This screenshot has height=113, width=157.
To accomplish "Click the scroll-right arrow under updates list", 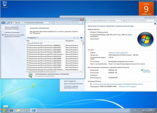I will click(x=81, y=71).
